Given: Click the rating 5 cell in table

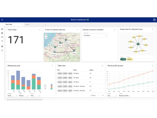Looking at the screenshot, I should (90, 82).
